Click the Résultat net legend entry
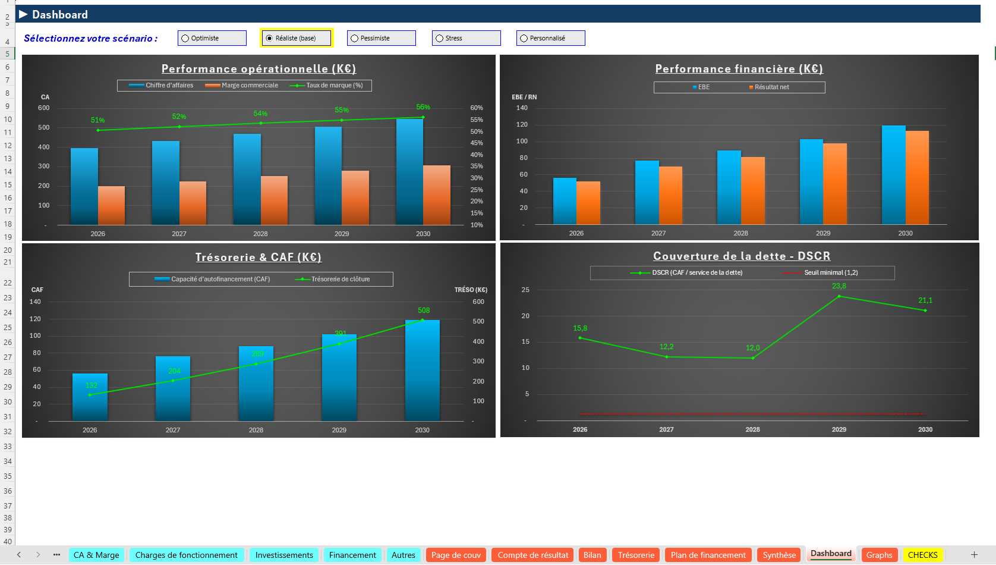Image resolution: width=996 pixels, height=565 pixels. coord(771,87)
